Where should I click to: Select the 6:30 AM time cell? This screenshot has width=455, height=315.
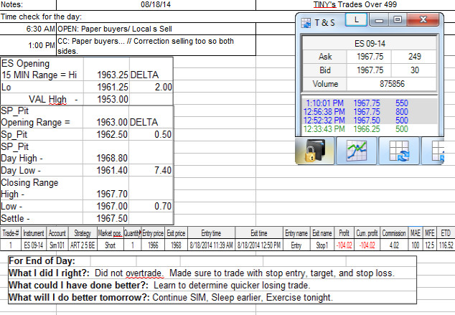coord(28,29)
